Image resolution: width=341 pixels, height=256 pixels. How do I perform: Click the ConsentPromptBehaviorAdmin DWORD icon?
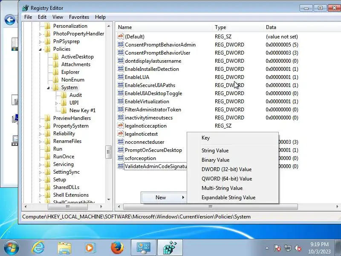pos(121,44)
